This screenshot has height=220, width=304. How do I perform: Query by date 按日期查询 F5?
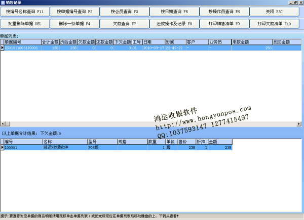coord(174,12)
